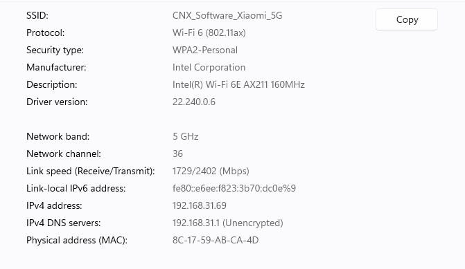Select the SSID value CNX_Software_Xiaomi_5G

point(227,15)
